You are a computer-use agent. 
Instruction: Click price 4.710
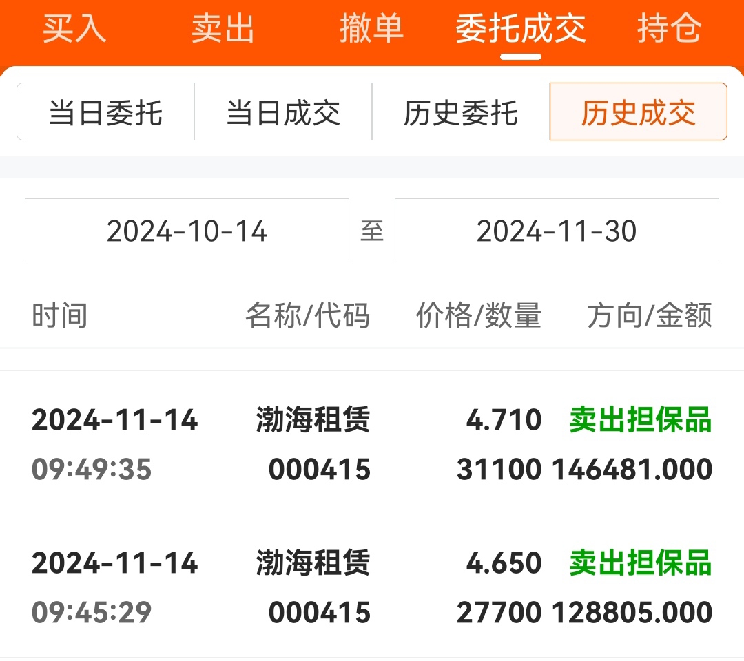pyautogui.click(x=504, y=420)
